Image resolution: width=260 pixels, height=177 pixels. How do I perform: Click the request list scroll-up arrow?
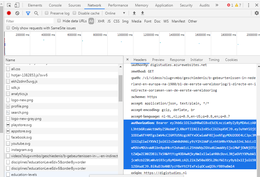pos(121,67)
